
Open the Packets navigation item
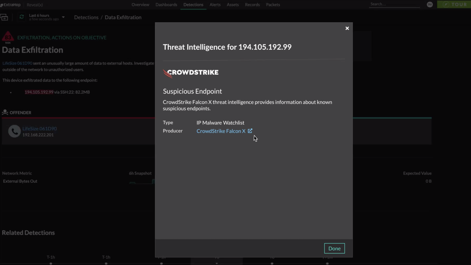pyautogui.click(x=273, y=4)
